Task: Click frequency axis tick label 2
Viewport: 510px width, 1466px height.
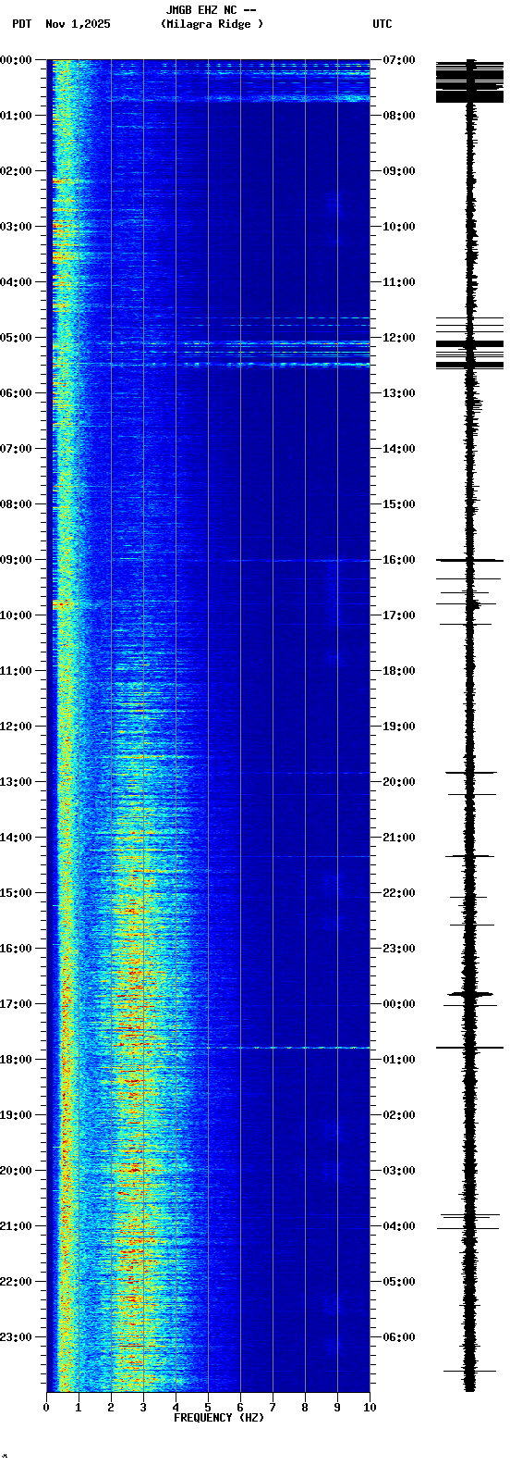Action: pos(111,1409)
